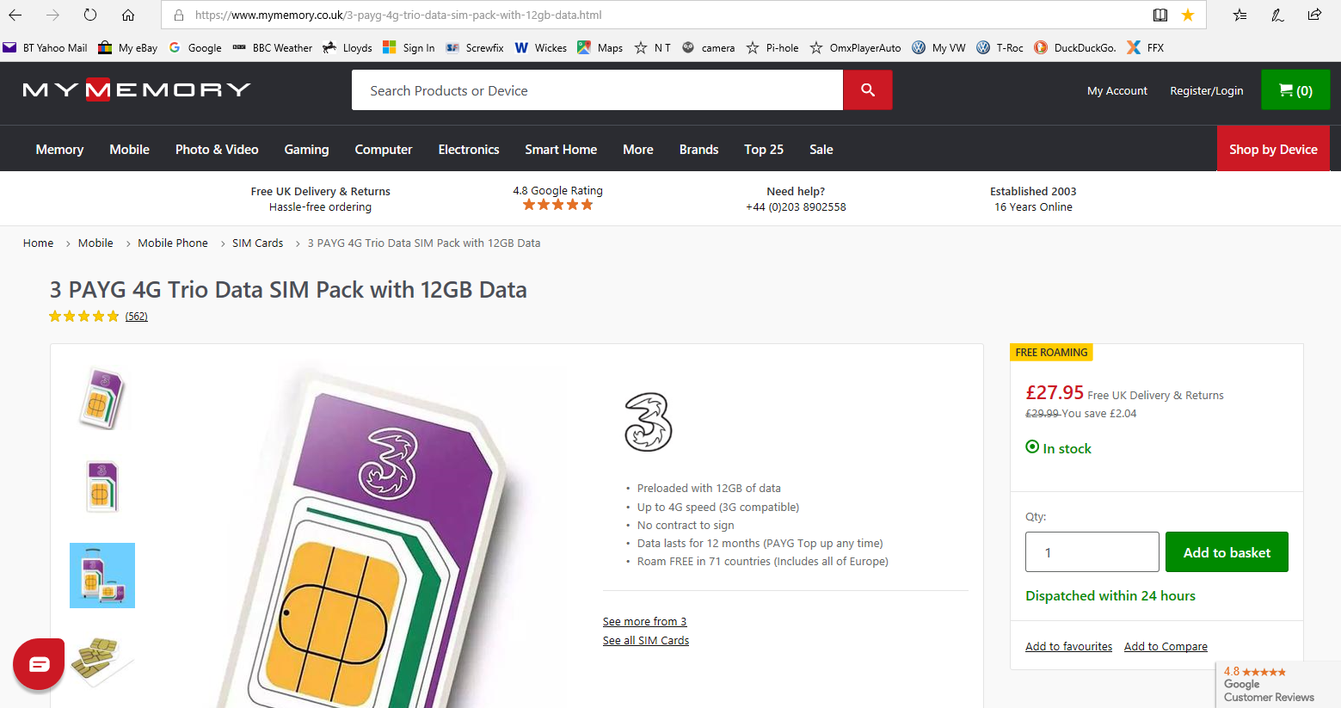Open the Lloyds bookmark

348,48
